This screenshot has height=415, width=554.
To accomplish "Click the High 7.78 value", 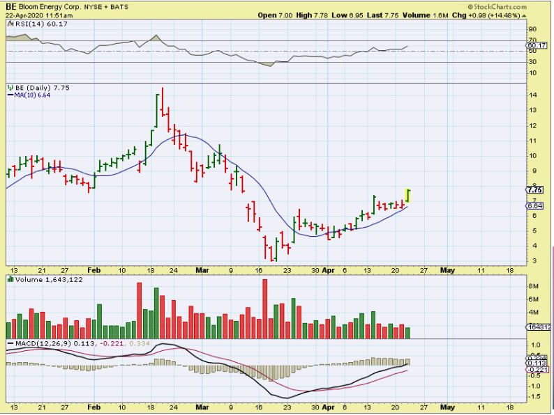I will [312, 15].
